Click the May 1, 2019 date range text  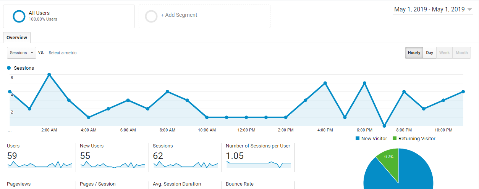tap(429, 10)
